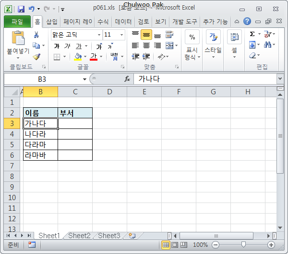
Task: Toggle Top Align
Action: 135,35
